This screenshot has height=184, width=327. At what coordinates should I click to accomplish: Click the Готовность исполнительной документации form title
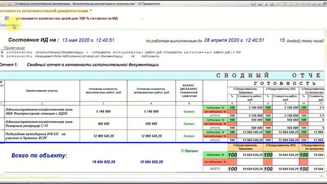45,11
